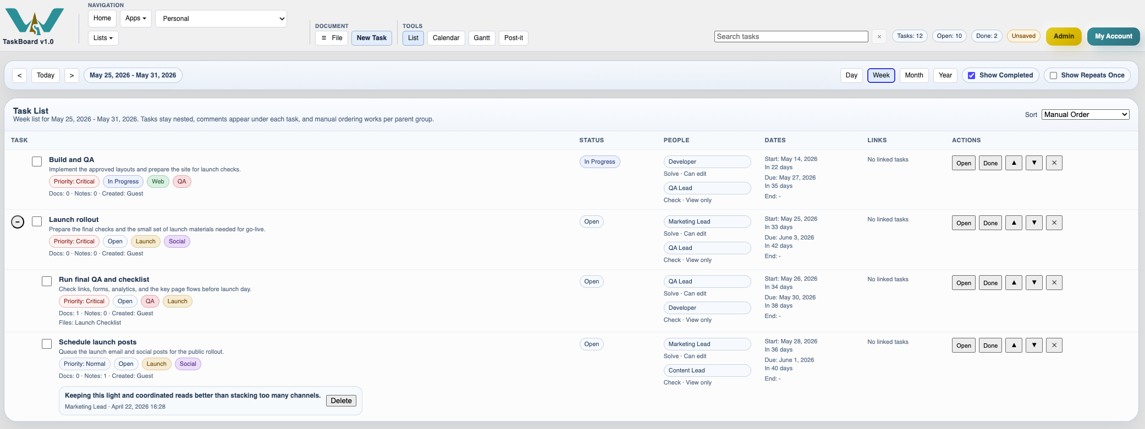Move Build and QA task down
1145x429 pixels.
point(1034,163)
